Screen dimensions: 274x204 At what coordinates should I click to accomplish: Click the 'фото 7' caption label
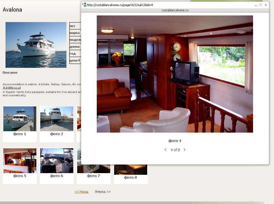click(94, 176)
